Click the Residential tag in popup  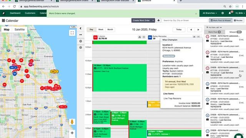pyautogui.click(x=169, y=56)
